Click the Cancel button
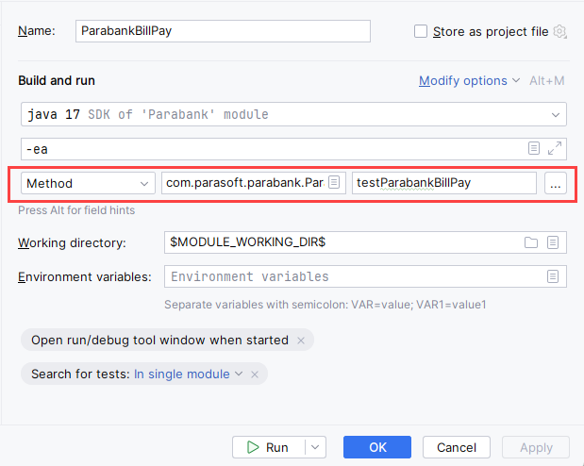 (457, 447)
